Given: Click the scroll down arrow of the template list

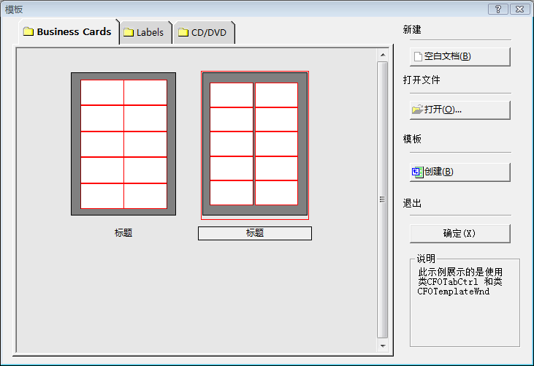Looking at the screenshot, I should click(x=382, y=345).
